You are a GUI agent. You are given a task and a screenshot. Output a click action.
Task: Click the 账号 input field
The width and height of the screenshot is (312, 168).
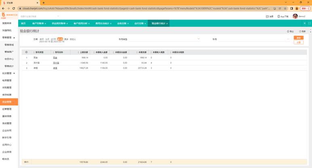252,39
